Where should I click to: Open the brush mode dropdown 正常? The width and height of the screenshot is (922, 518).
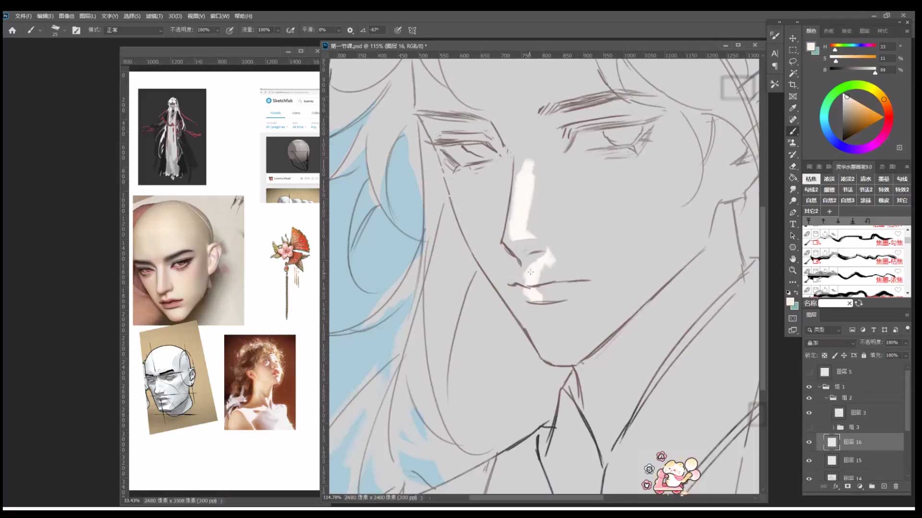coord(134,30)
